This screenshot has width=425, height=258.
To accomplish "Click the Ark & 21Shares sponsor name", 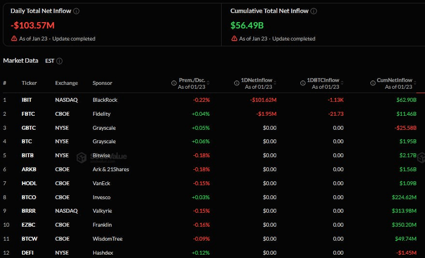I will coord(111,169).
